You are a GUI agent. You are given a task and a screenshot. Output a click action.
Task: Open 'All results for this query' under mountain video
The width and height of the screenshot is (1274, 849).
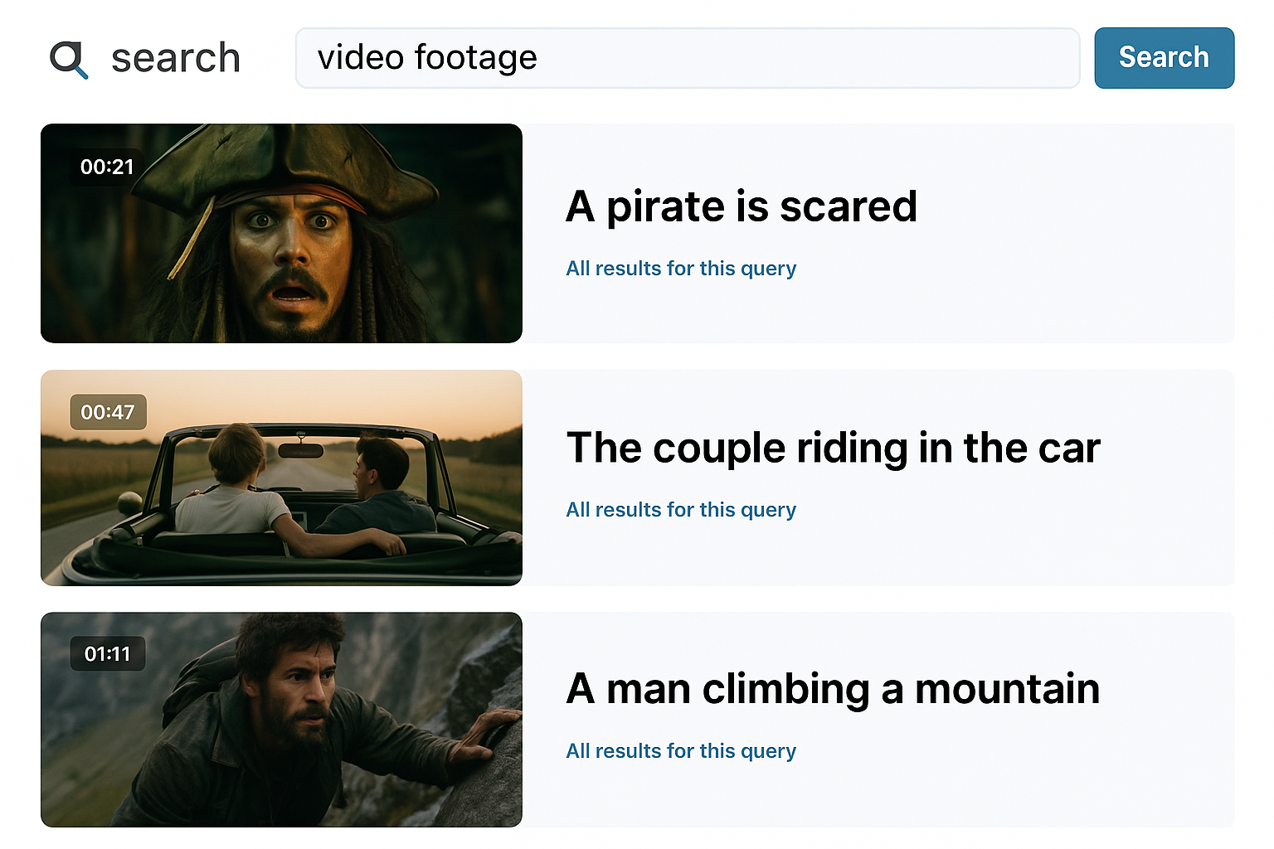tap(680, 750)
